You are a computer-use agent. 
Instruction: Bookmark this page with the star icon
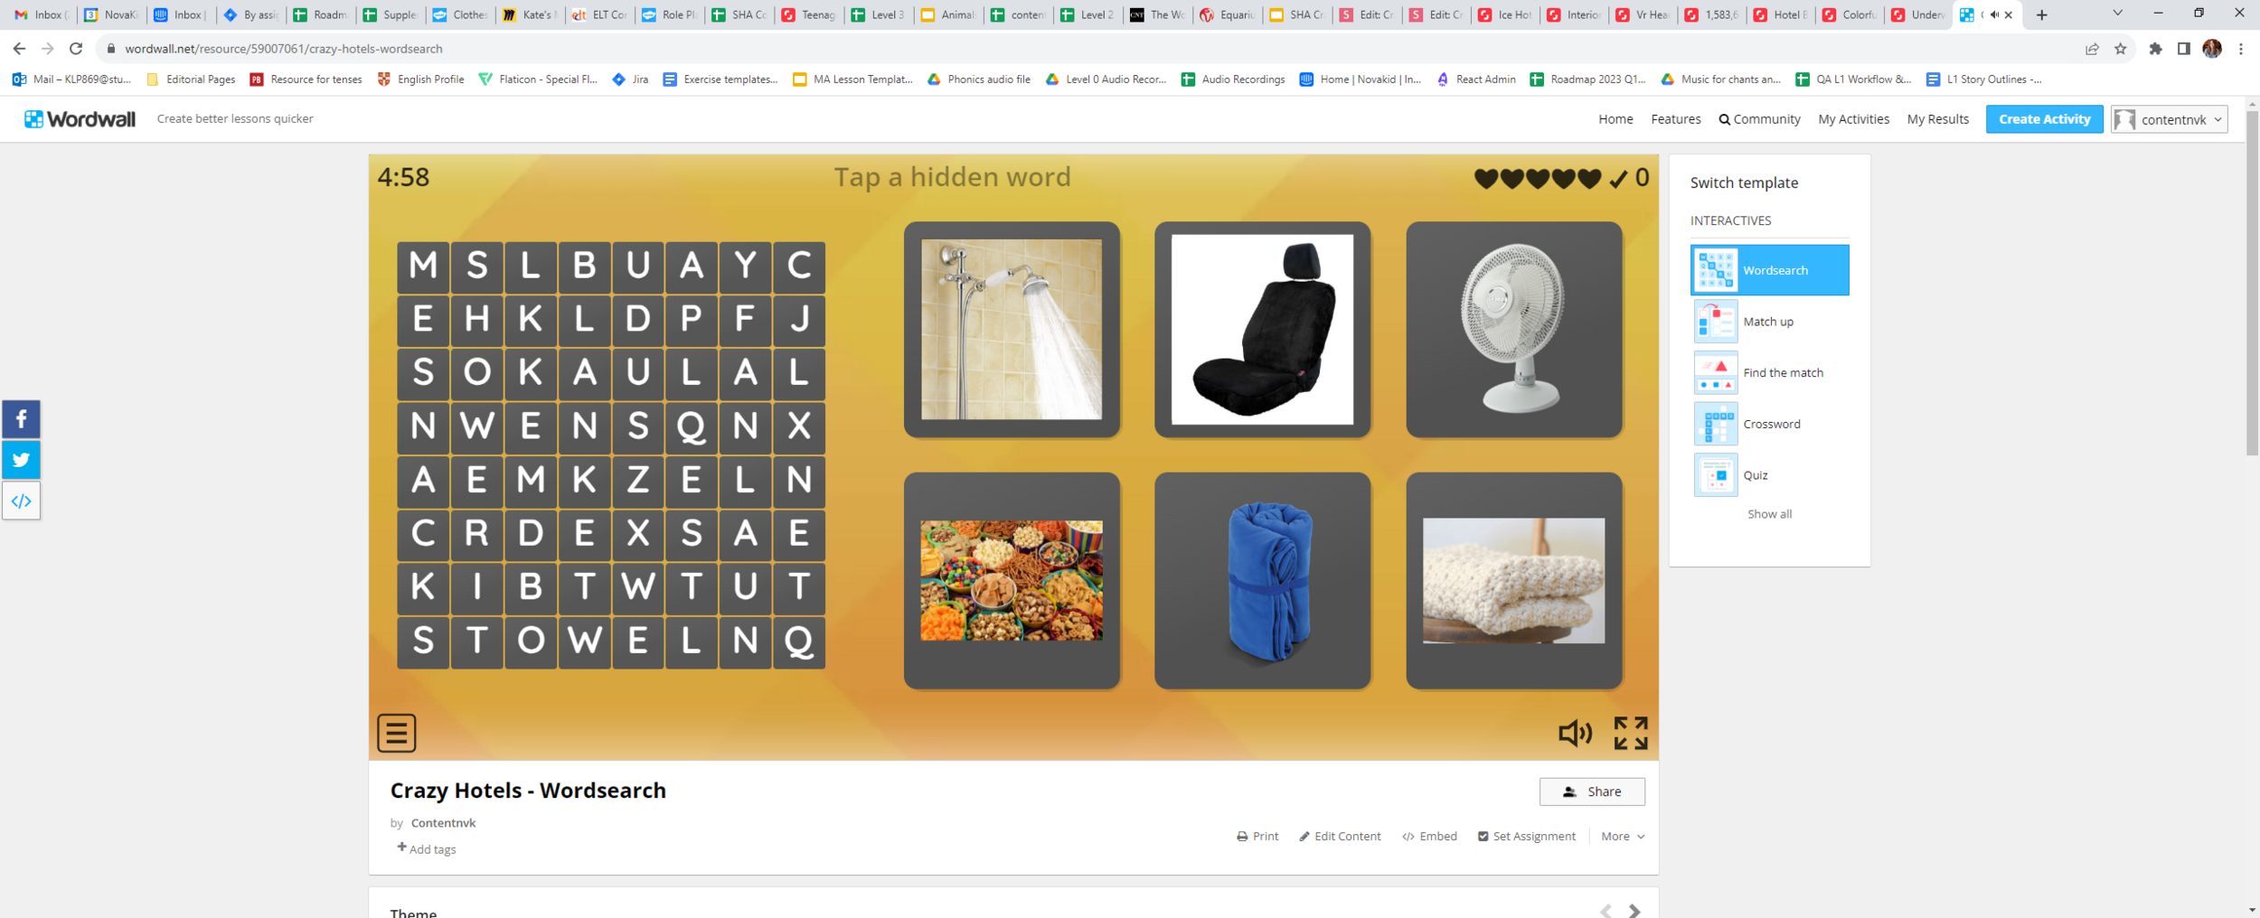tap(2120, 49)
